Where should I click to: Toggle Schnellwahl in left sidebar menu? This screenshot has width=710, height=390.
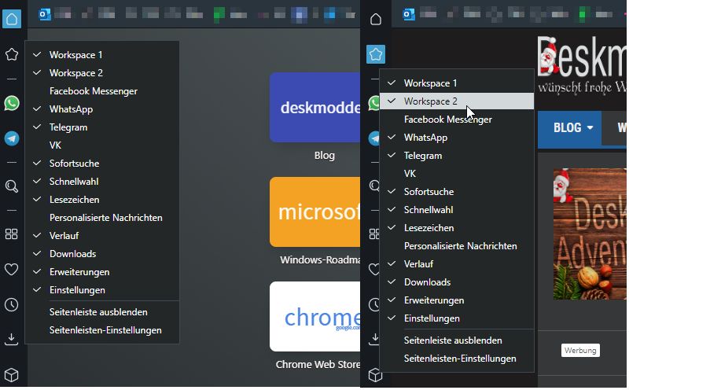point(102,182)
